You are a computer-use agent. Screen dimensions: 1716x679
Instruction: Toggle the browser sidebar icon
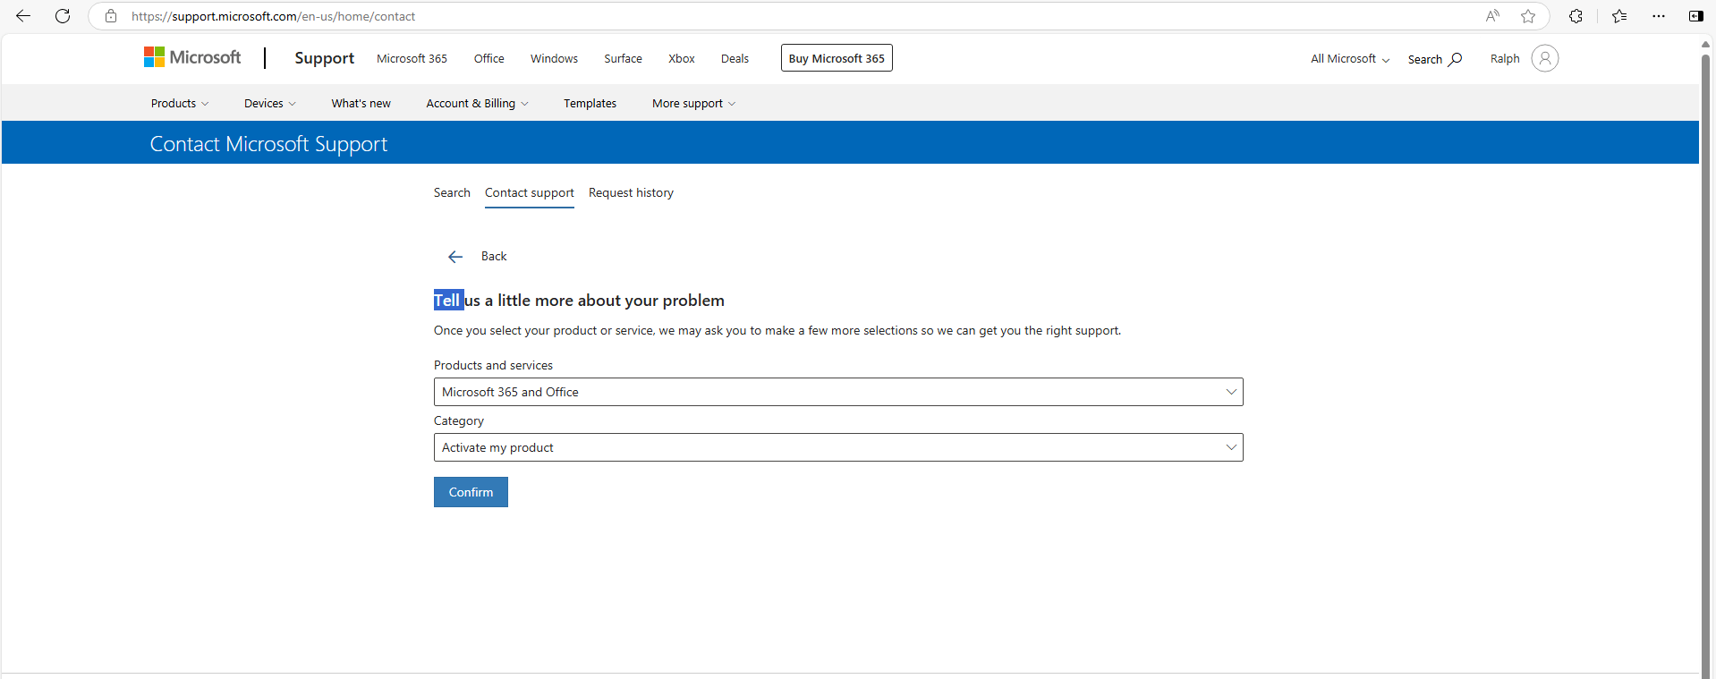coord(1695,16)
